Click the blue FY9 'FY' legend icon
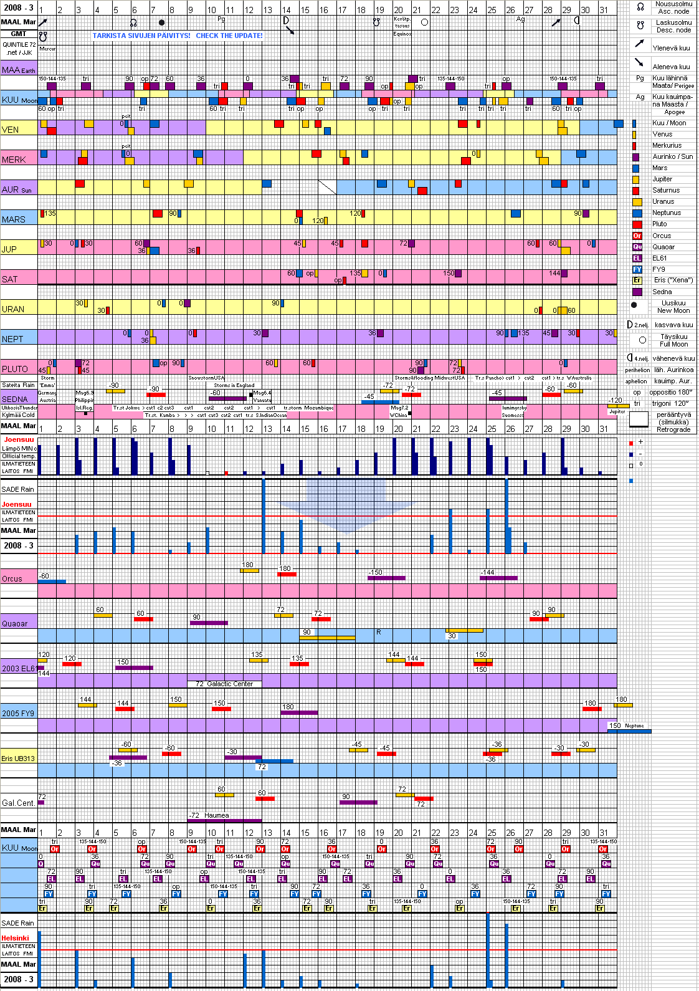Viewport: 699px width, 991px height. pyautogui.click(x=637, y=269)
